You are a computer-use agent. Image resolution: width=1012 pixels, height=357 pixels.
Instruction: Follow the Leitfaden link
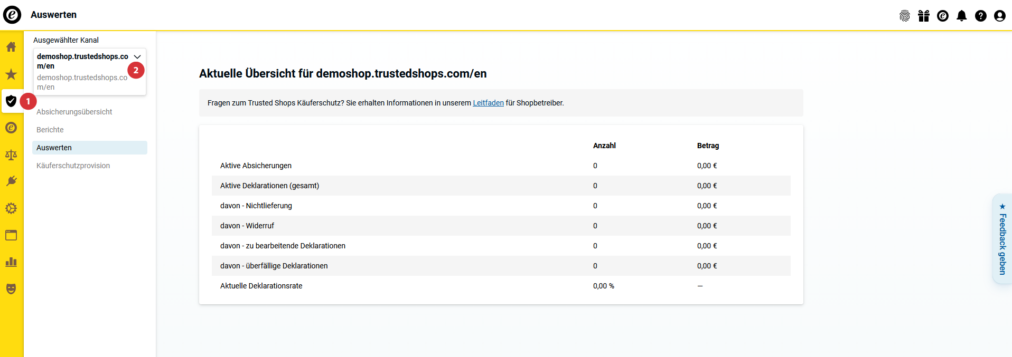(x=488, y=103)
